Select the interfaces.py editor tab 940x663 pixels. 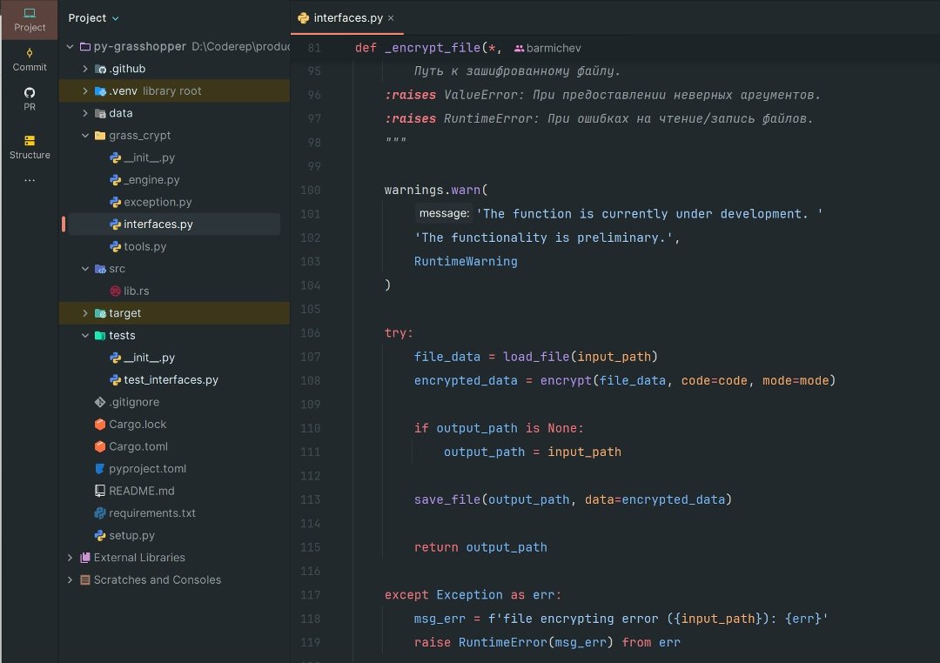pyautogui.click(x=346, y=17)
